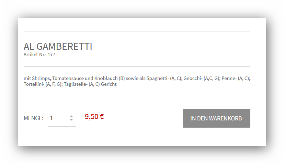
Task: Increase quantity with the up arrow
Action: (71, 116)
